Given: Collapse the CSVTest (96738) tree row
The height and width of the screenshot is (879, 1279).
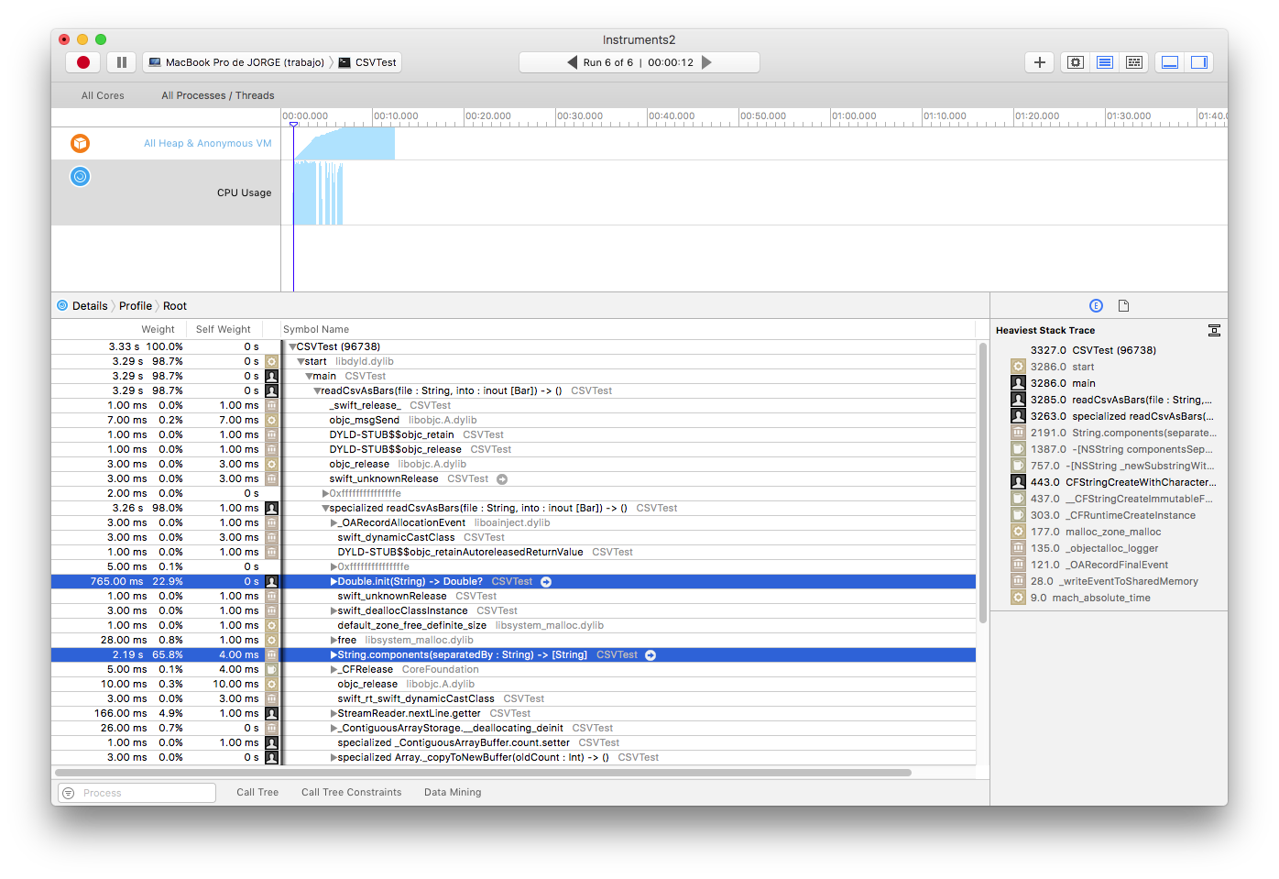Looking at the screenshot, I should tap(292, 346).
